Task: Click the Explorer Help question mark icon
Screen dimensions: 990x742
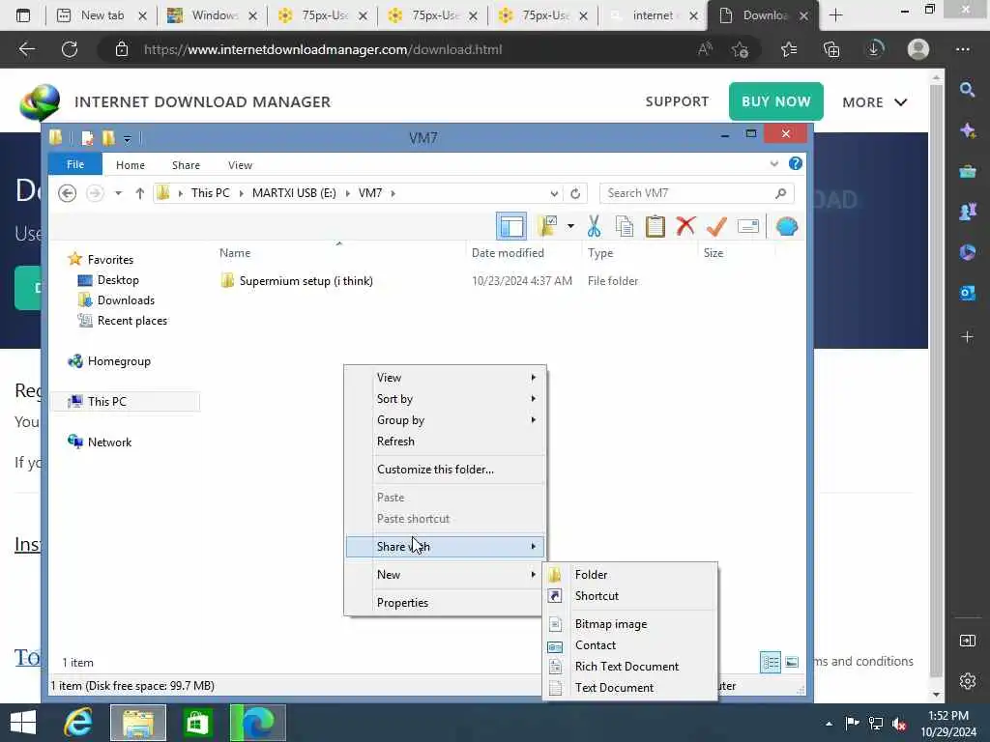Action: pos(796,164)
